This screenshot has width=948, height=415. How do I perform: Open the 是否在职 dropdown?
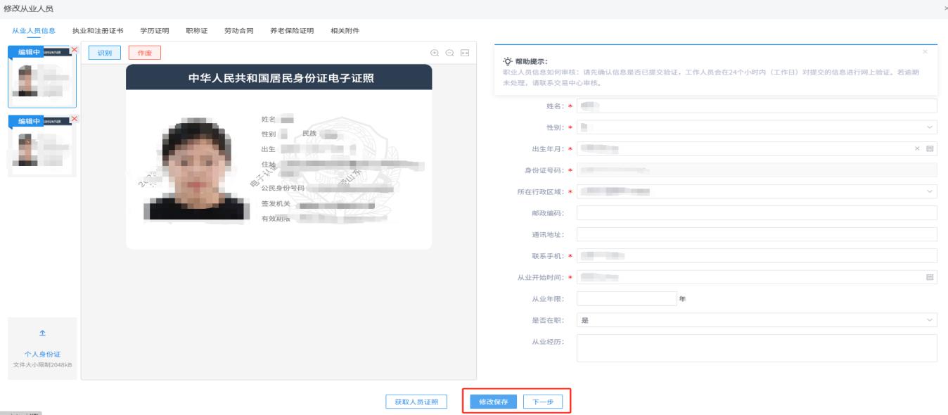(757, 320)
